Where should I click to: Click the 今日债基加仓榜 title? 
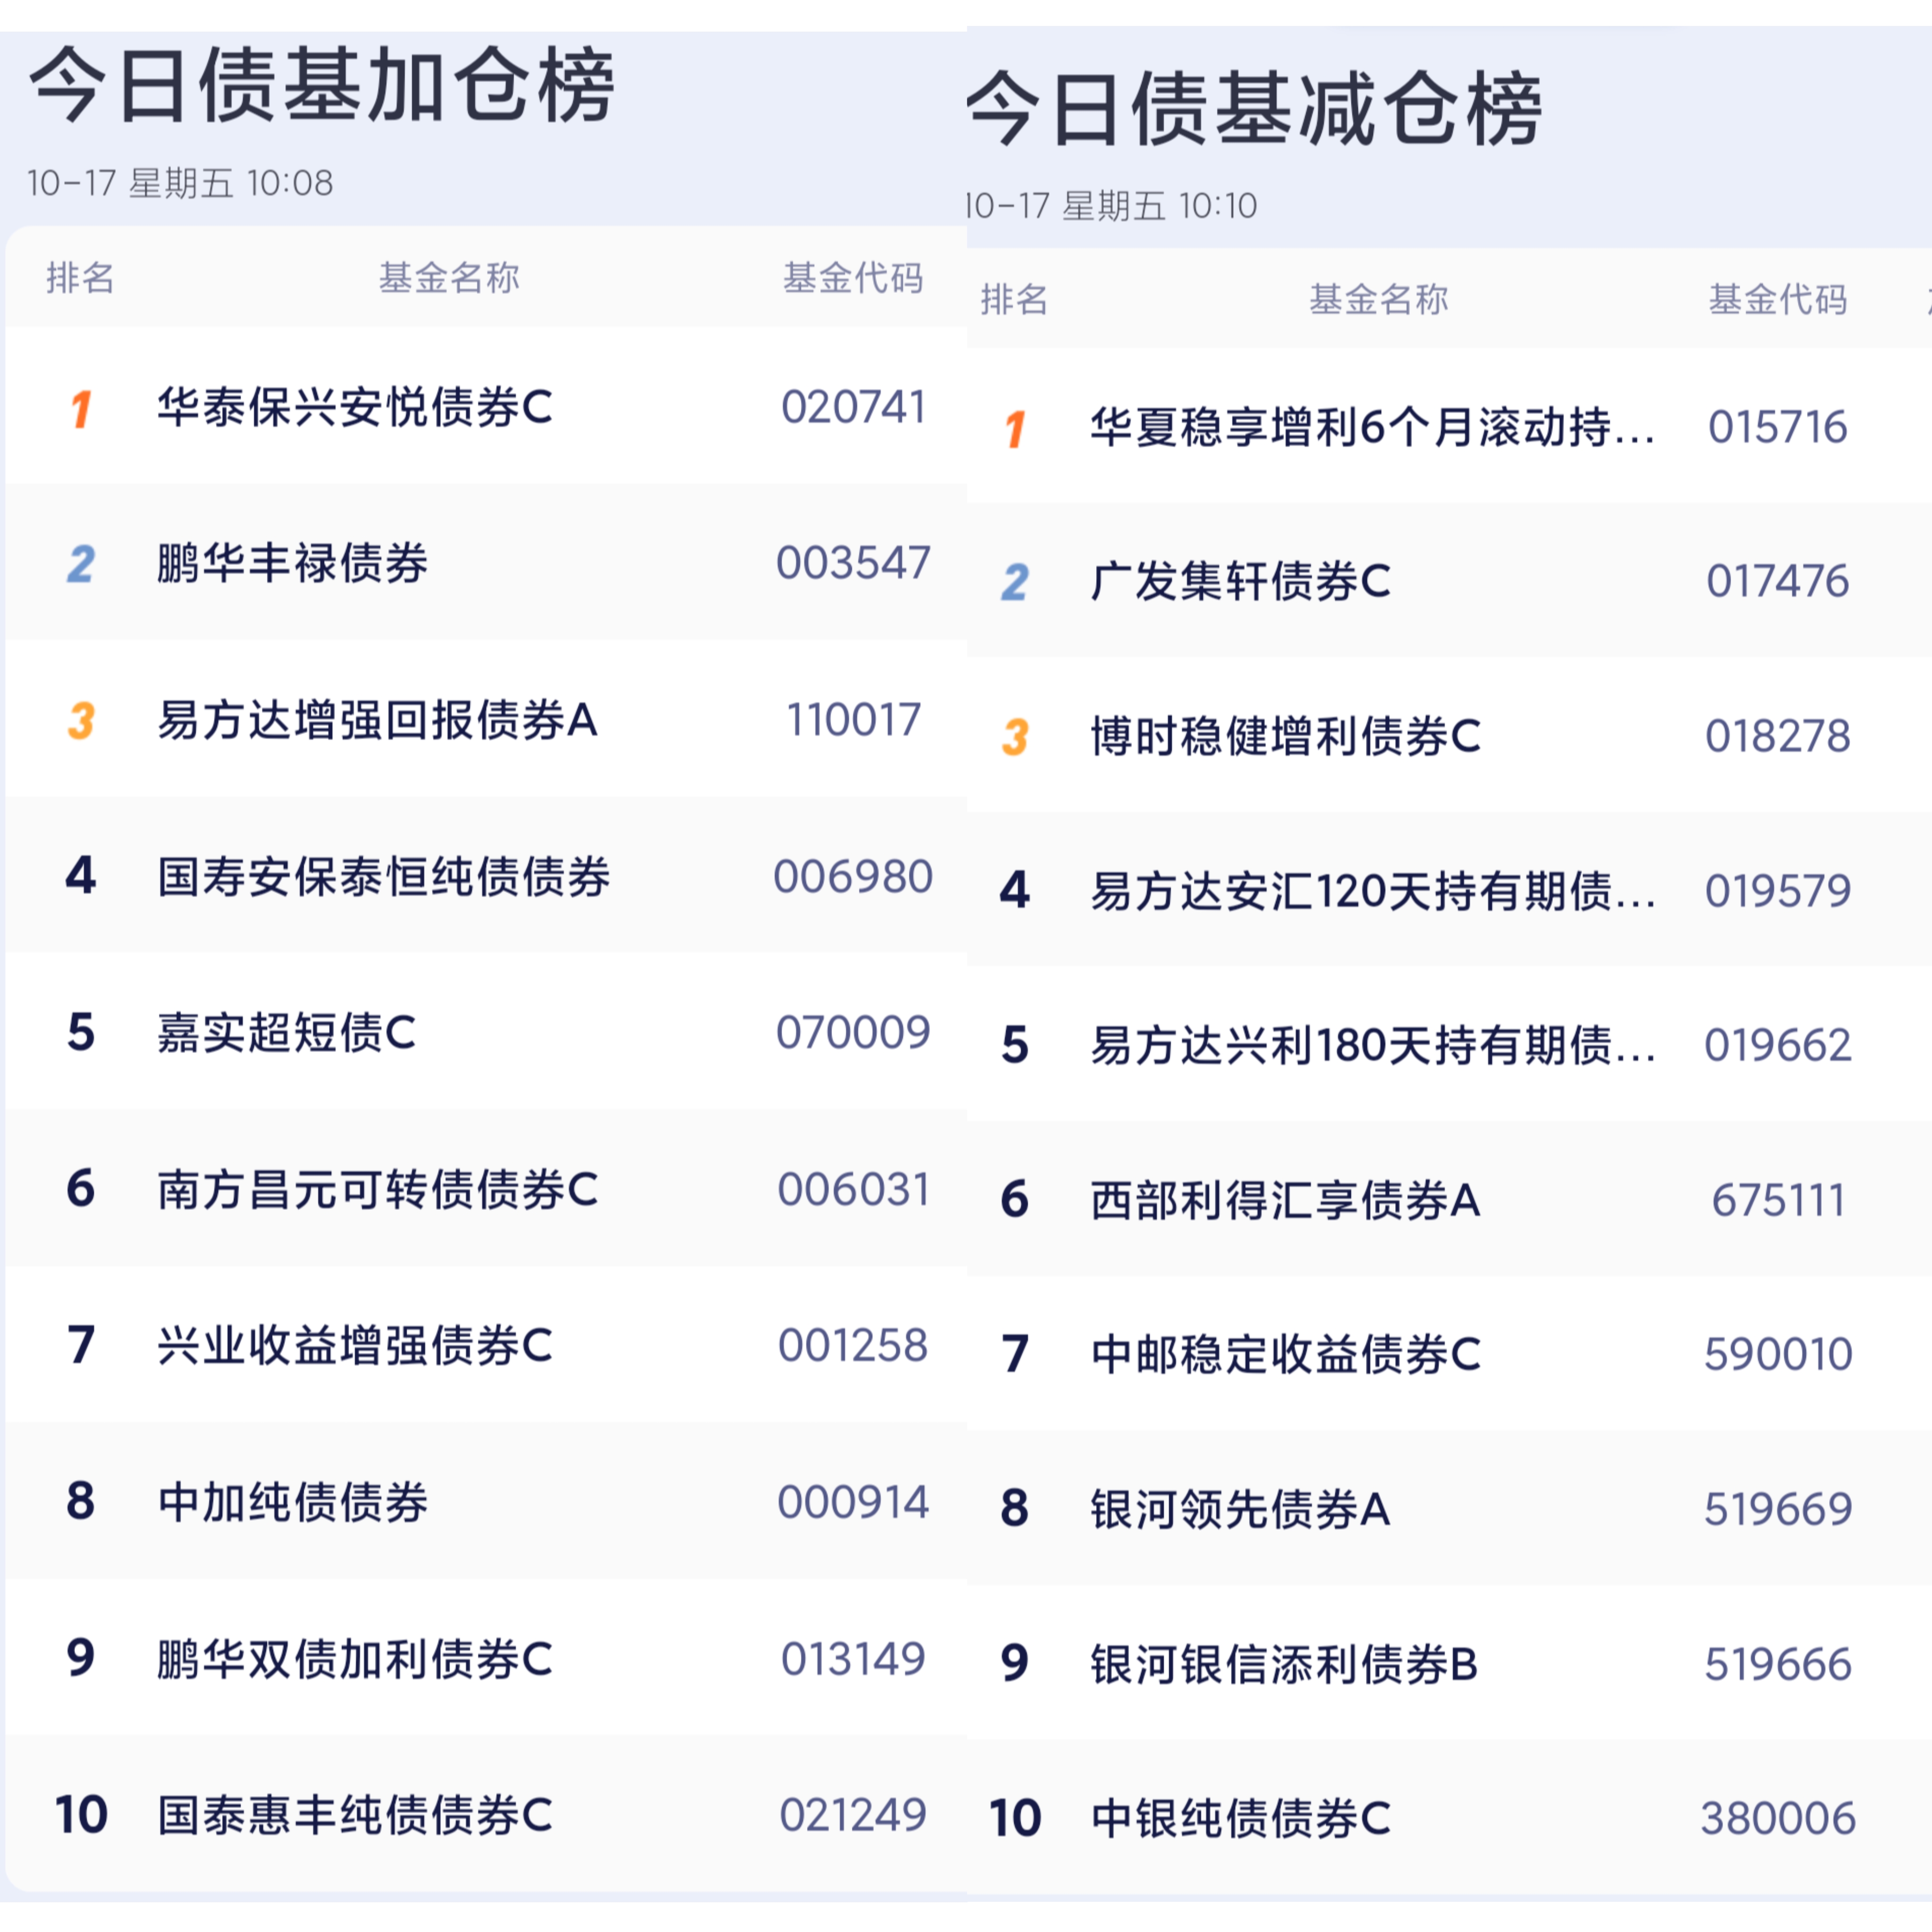322,86
